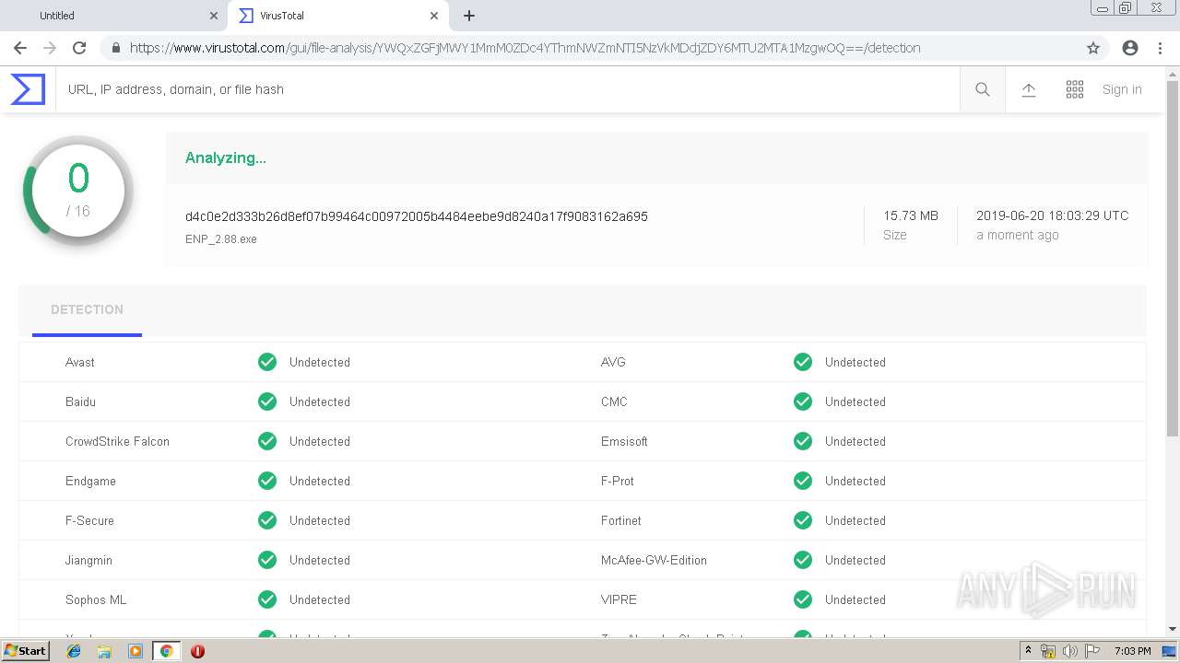
Task: Open the Windows Start menu
Action: [25, 650]
